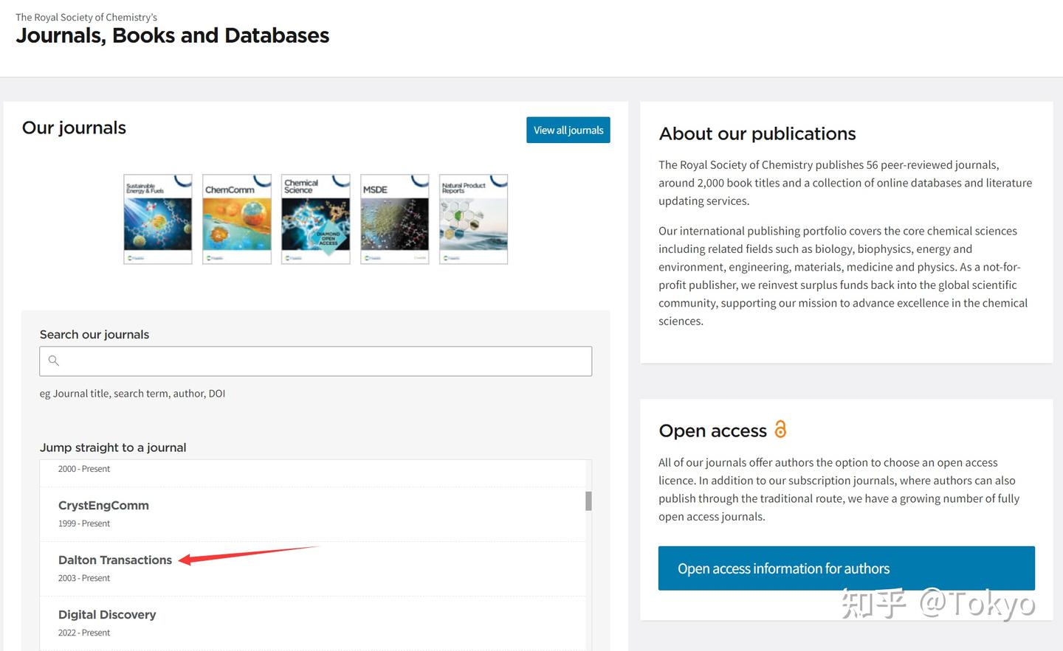Image resolution: width=1063 pixels, height=651 pixels.
Task: Open the MSDE journal cover
Action: [x=395, y=219]
